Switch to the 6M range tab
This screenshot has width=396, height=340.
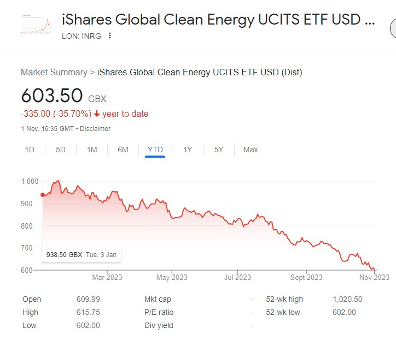point(123,150)
